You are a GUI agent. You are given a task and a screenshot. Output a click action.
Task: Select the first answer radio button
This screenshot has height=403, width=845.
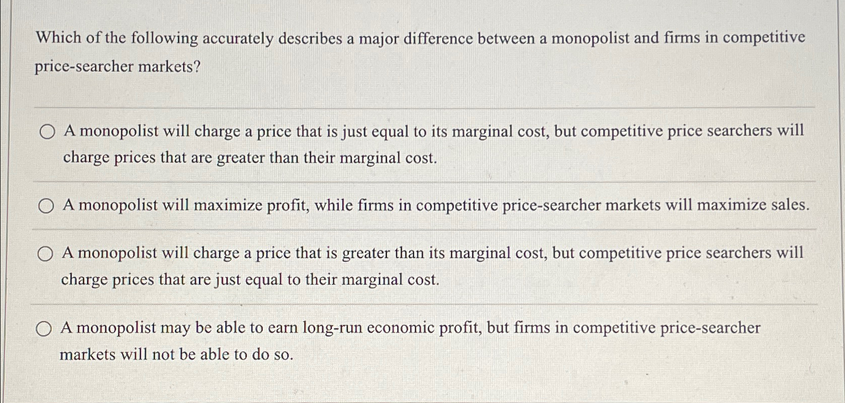coord(46,132)
